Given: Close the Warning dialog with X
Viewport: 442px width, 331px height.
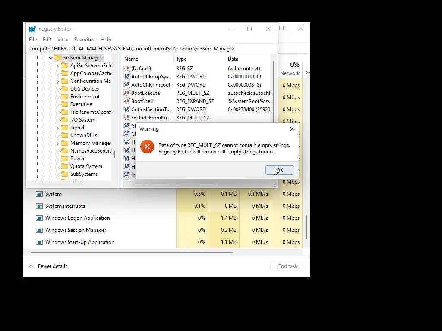Looking at the screenshot, I should click(x=292, y=128).
